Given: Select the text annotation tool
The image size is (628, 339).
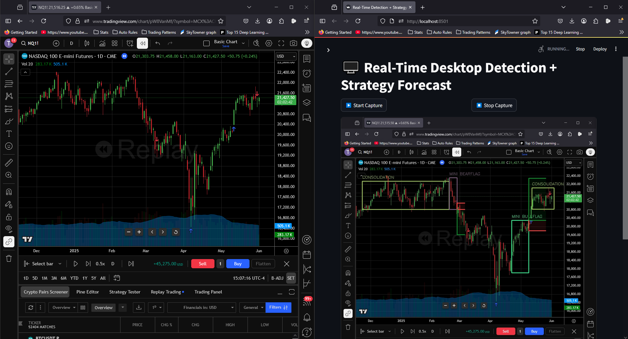Looking at the screenshot, I should pos(9,134).
